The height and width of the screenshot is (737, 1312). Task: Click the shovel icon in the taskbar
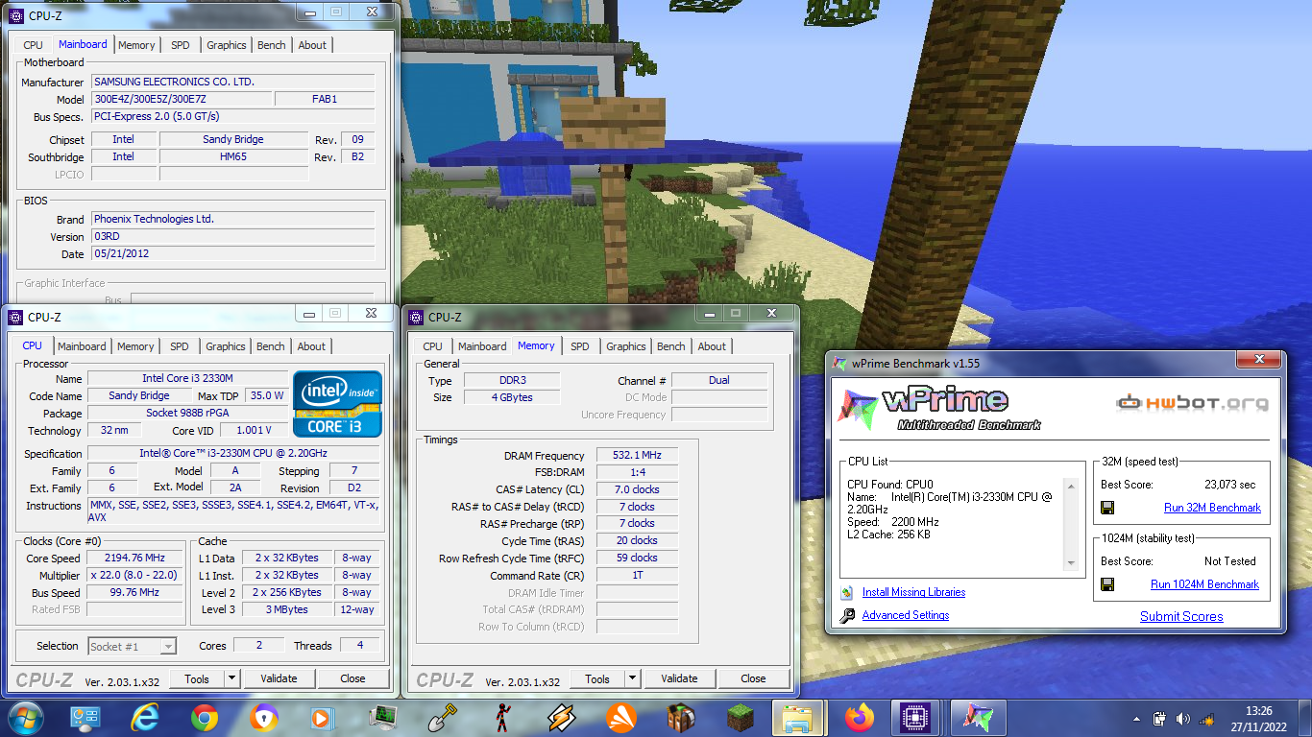[443, 718]
